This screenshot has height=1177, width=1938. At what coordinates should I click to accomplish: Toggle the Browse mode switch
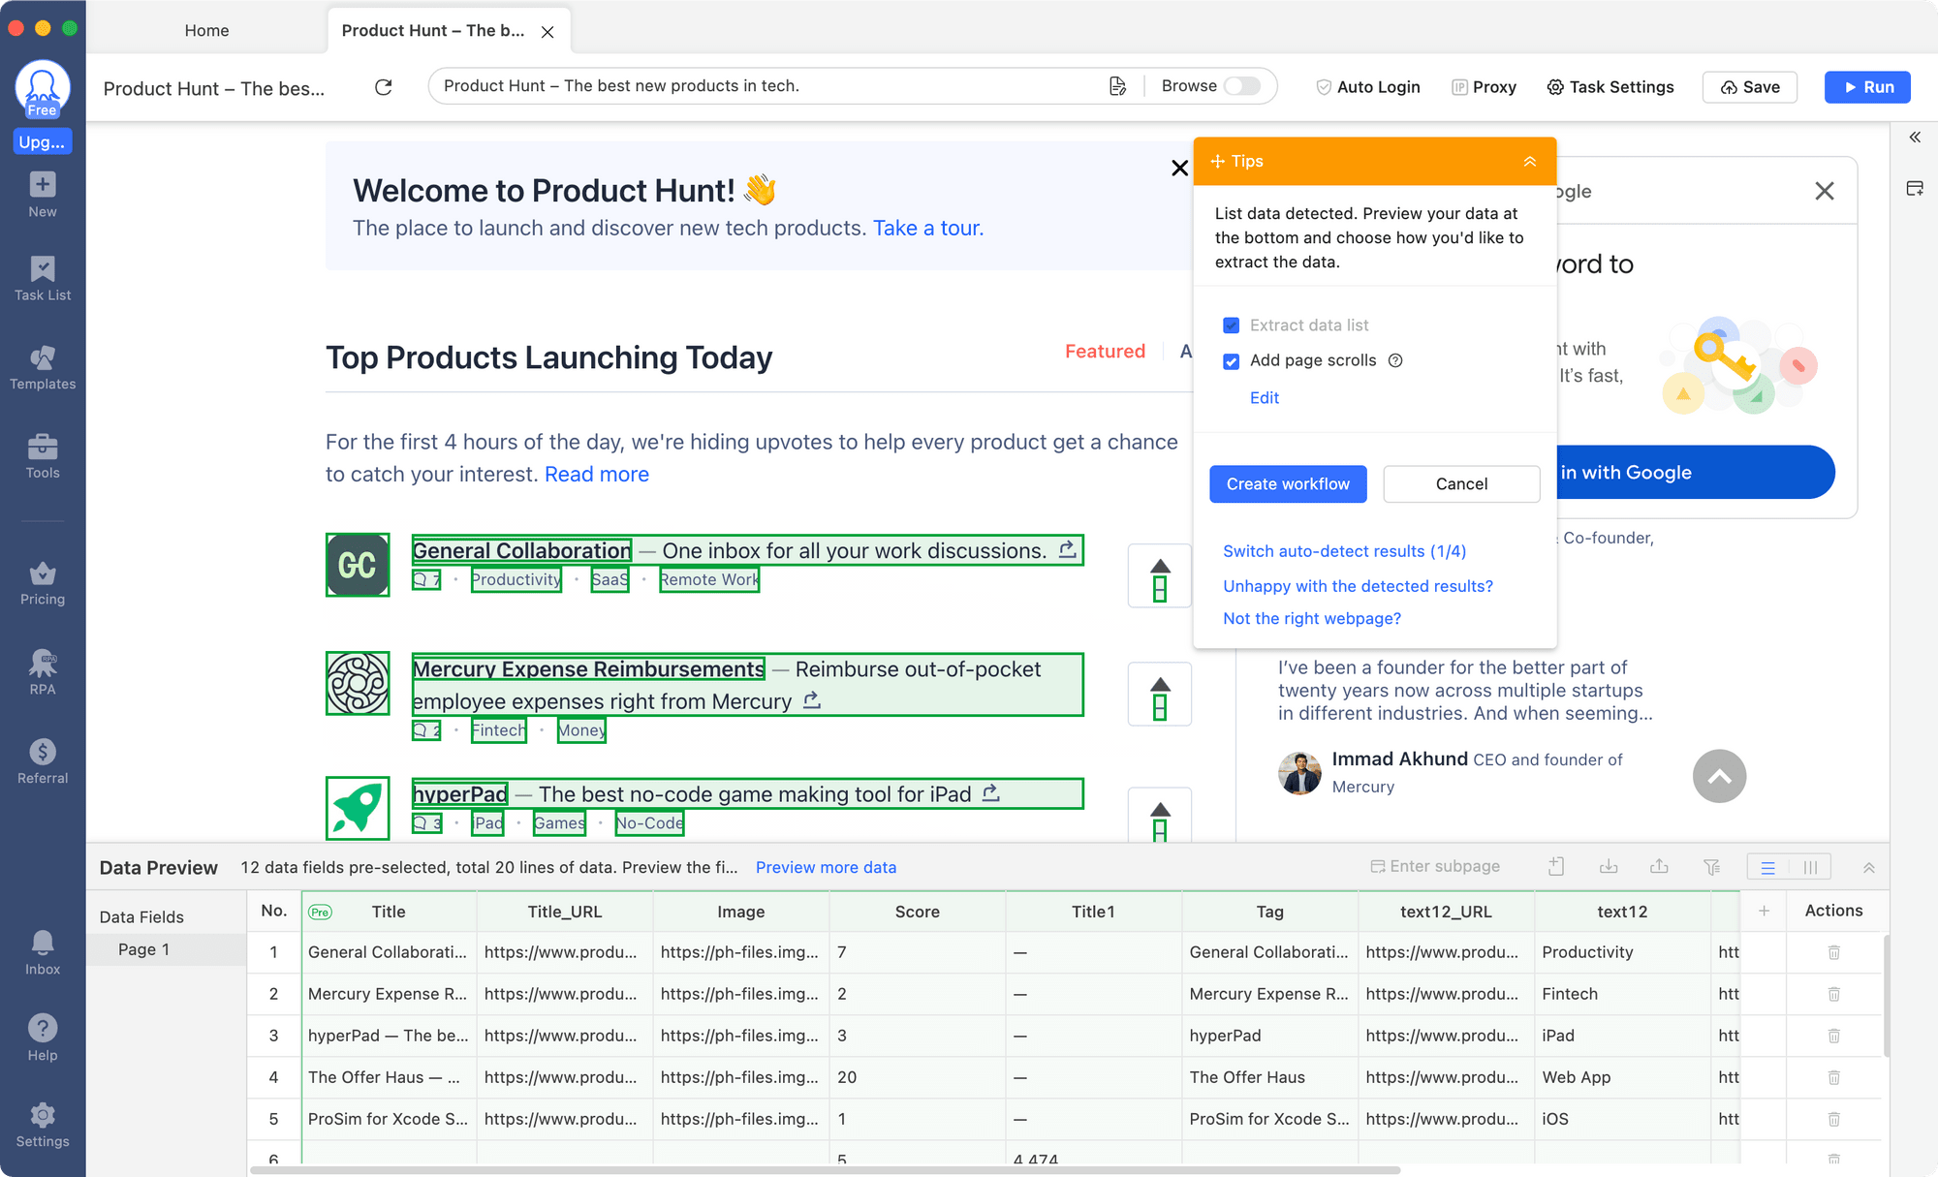1241,86
